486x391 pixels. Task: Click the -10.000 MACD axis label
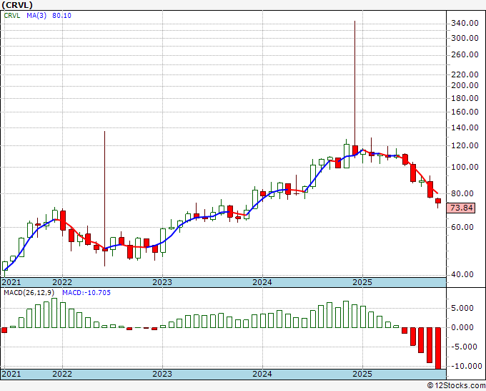pyautogui.click(x=465, y=366)
